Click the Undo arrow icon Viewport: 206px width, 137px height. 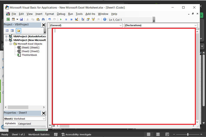(x=49, y=19)
